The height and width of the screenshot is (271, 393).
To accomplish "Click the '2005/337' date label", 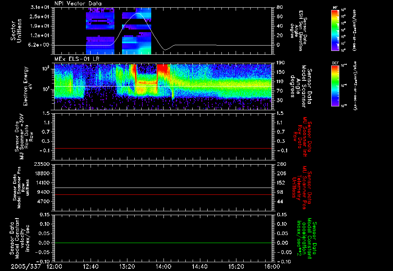I will [x=26, y=267].
